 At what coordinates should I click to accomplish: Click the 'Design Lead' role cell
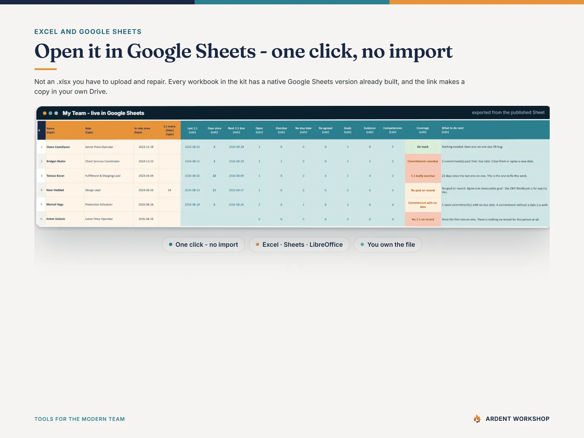(108, 190)
